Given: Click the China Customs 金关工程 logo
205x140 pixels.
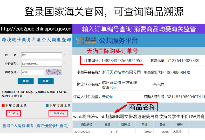Looking at the screenshot, I should (x=86, y=41).
